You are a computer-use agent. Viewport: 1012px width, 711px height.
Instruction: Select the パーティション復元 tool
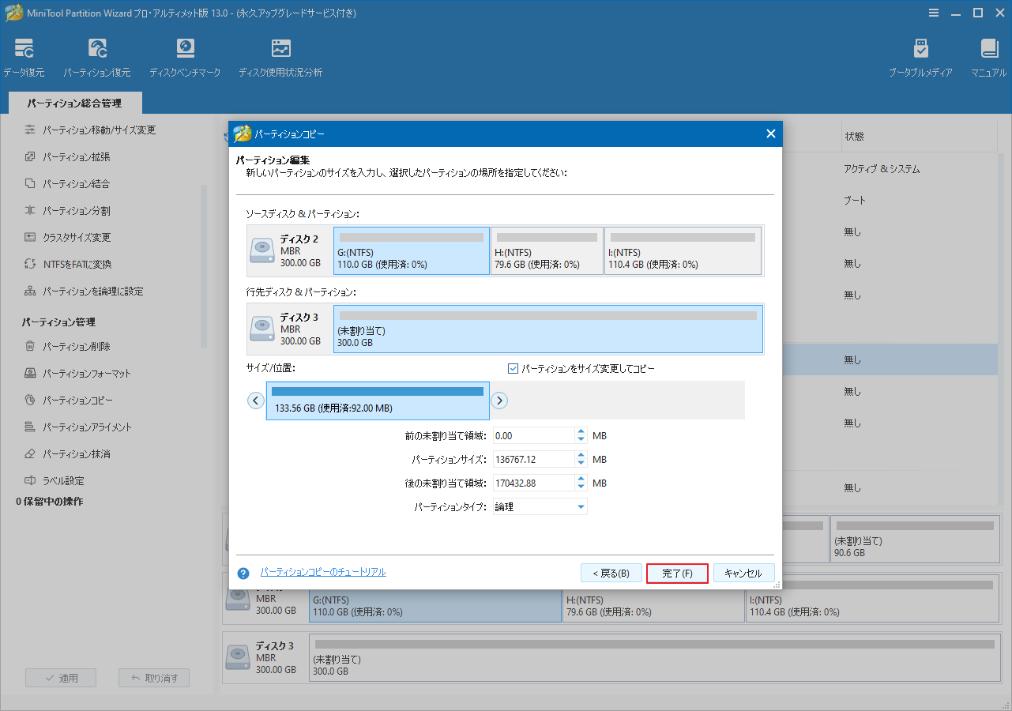(97, 55)
